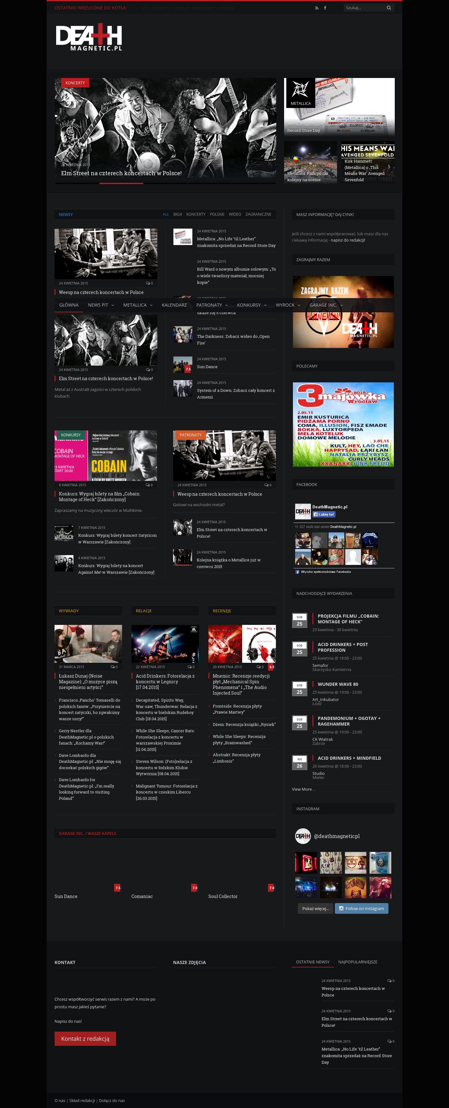The height and width of the screenshot is (1108, 449).
Task: Expand the NEWS PIT dropdown menu
Action: (101, 305)
